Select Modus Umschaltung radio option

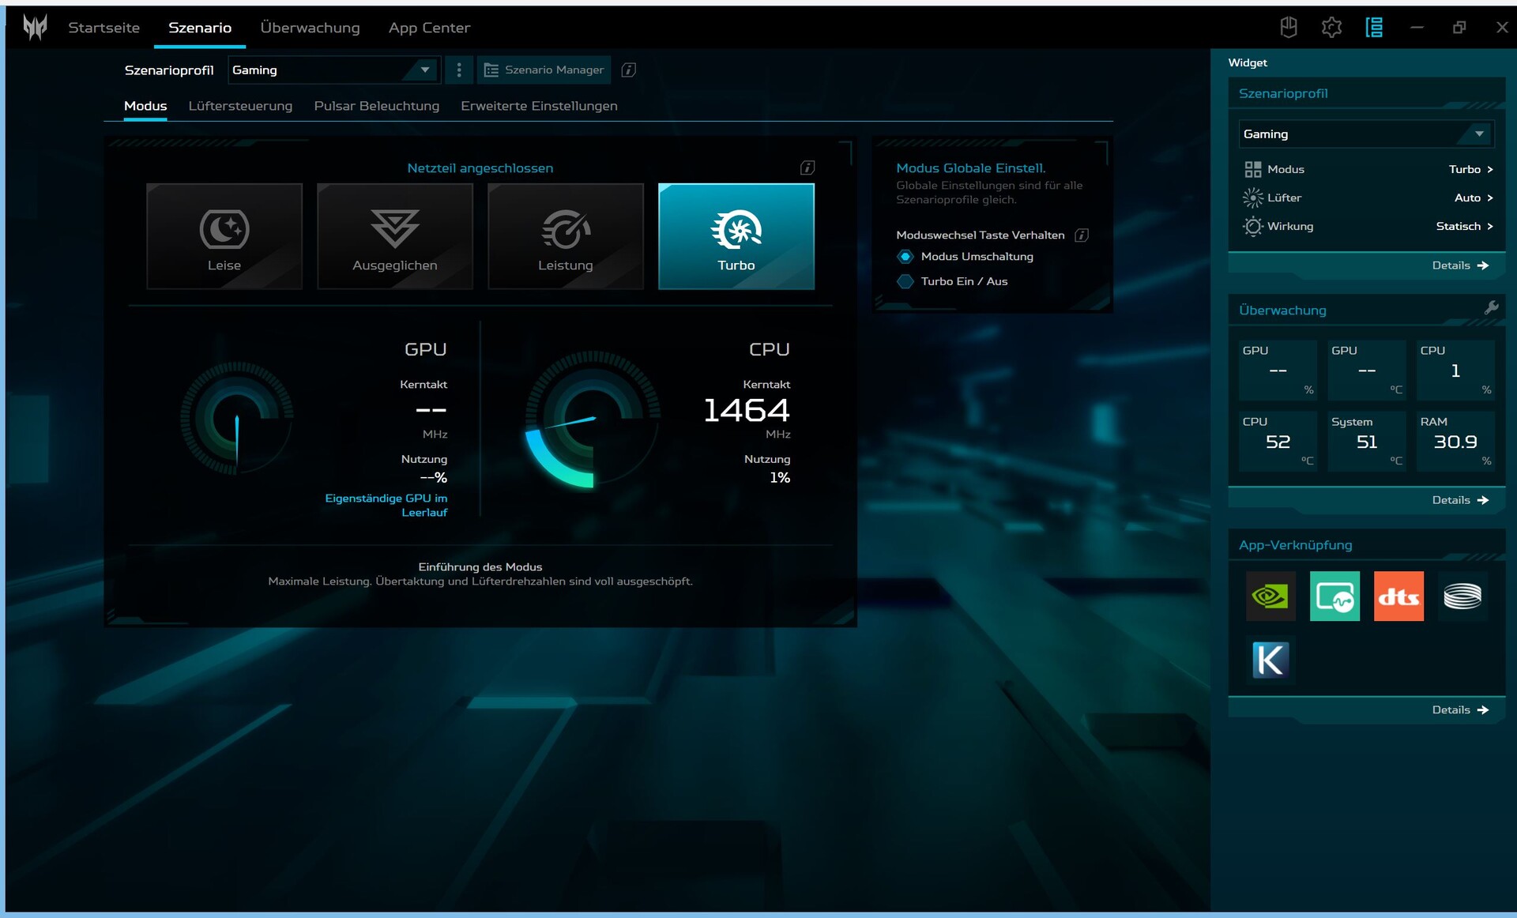coord(905,257)
